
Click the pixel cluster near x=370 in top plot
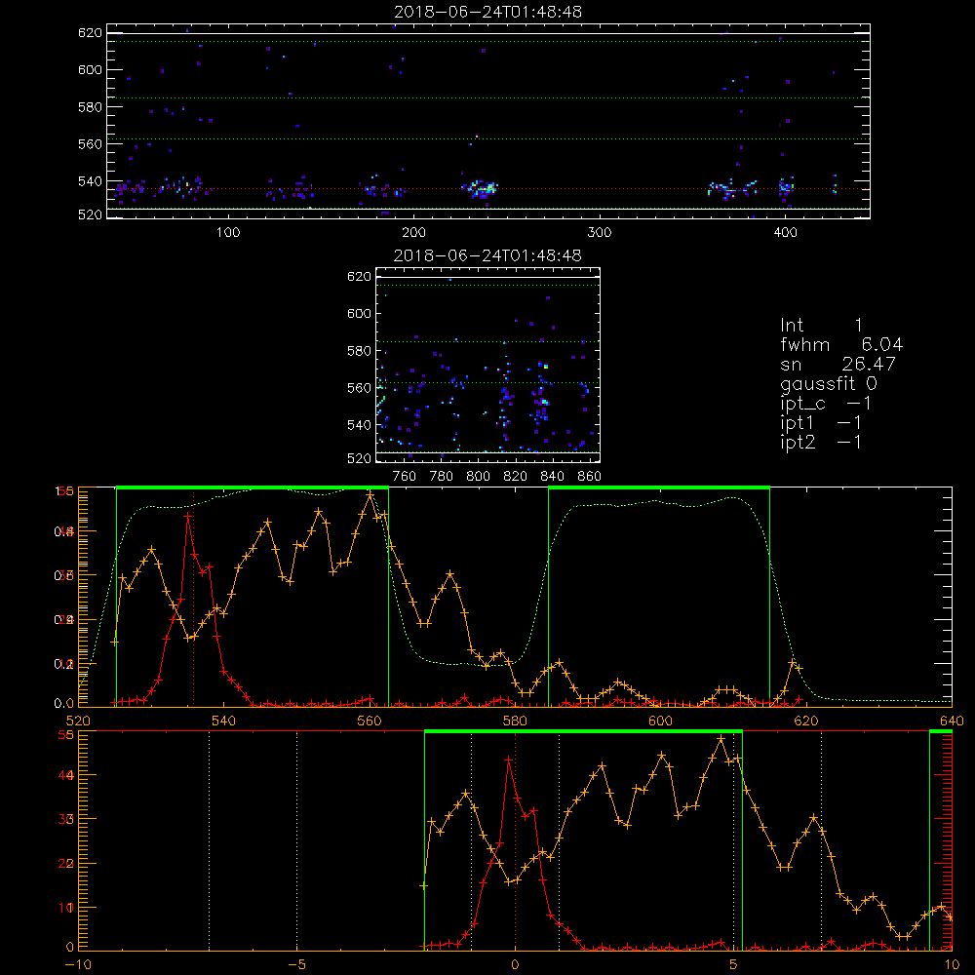(732, 188)
